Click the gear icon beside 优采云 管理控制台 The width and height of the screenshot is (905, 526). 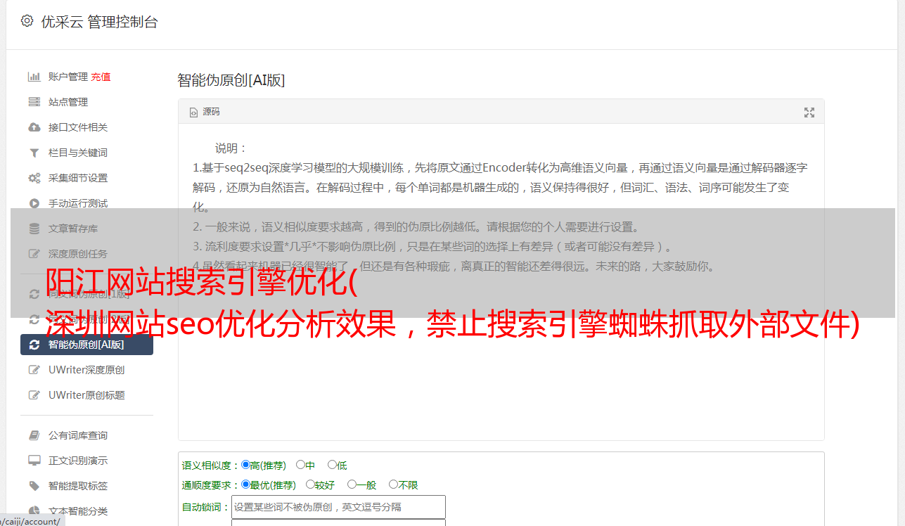[27, 21]
